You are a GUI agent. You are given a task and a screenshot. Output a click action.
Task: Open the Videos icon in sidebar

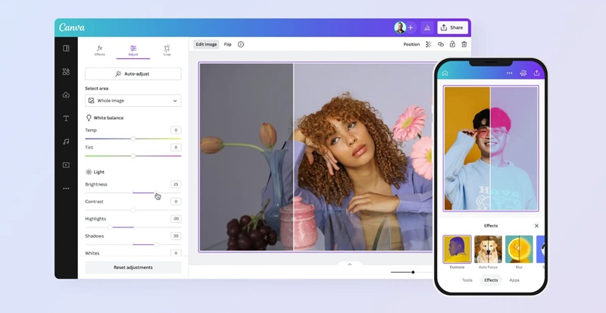click(x=66, y=165)
